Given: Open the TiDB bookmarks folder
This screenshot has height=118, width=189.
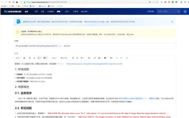Looking at the screenshot, I should 60,6.
